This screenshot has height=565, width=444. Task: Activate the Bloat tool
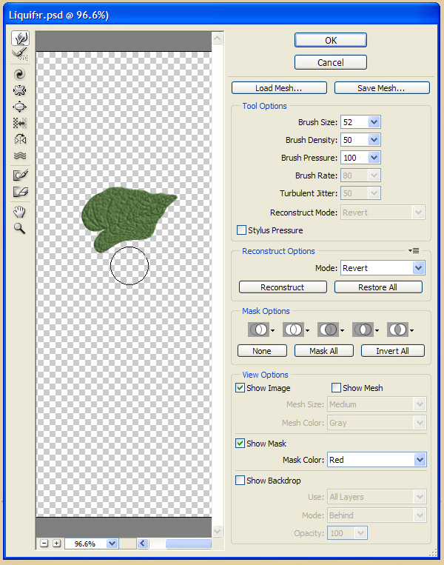click(20, 107)
